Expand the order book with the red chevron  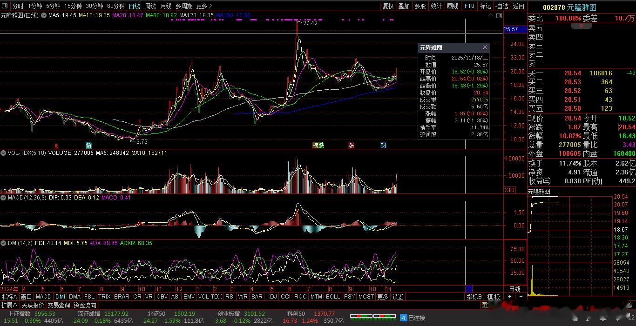[x=582, y=26]
